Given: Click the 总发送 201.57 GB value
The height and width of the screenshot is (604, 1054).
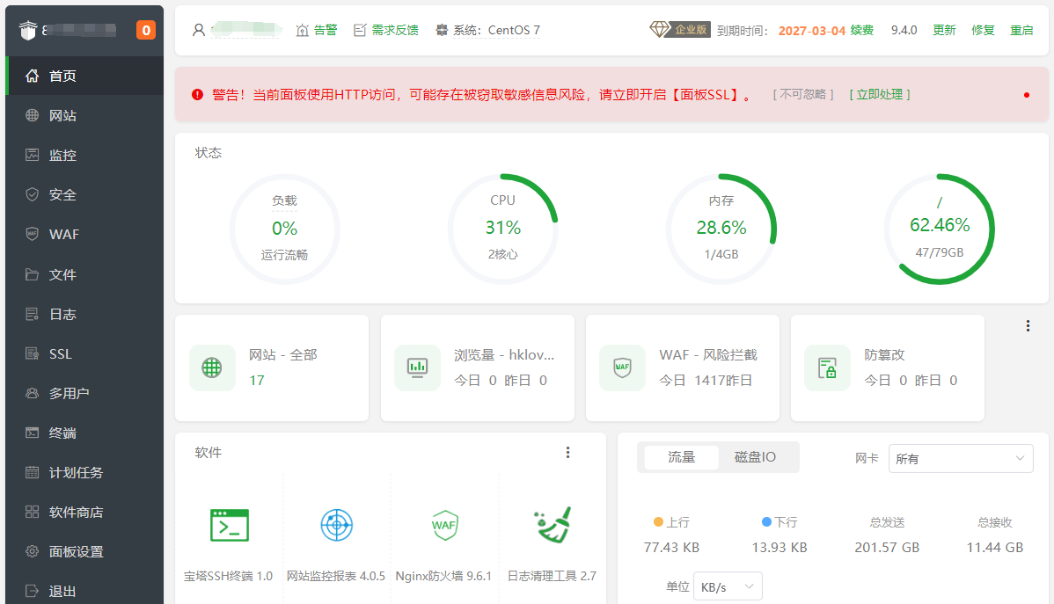Looking at the screenshot, I should pos(887,548).
